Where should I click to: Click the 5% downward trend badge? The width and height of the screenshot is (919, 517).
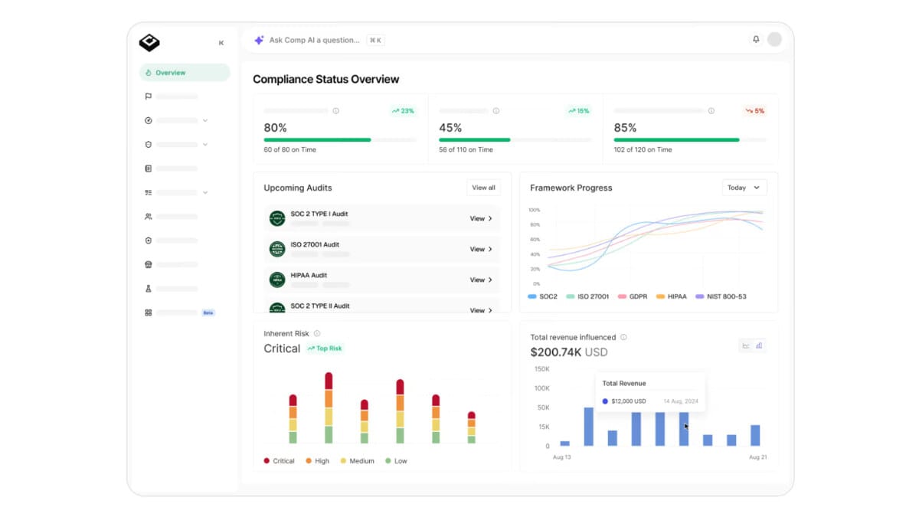(x=754, y=111)
